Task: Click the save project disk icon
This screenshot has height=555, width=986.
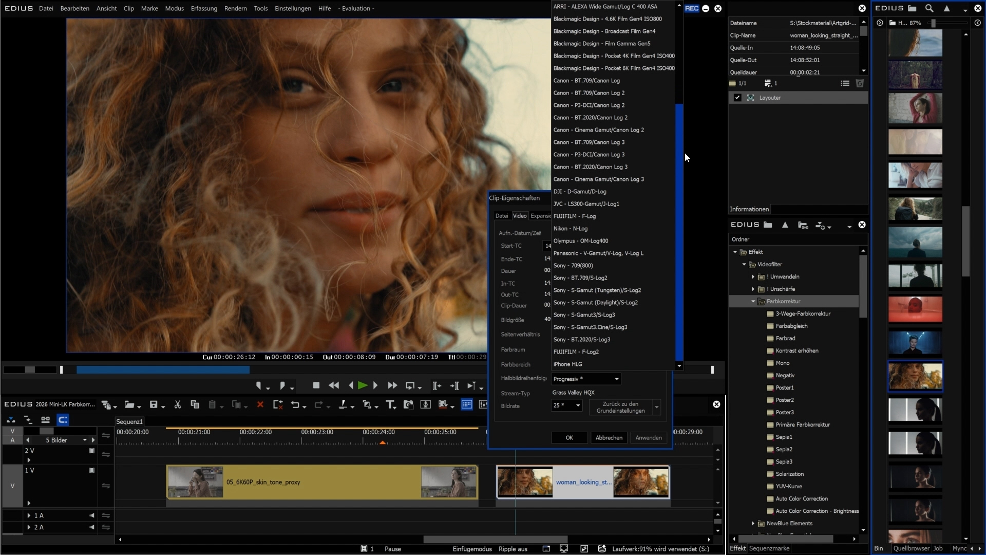Action: [154, 404]
